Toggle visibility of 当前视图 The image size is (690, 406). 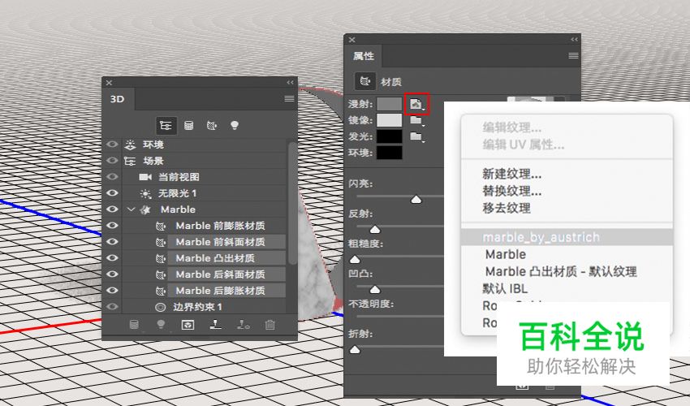pos(112,177)
